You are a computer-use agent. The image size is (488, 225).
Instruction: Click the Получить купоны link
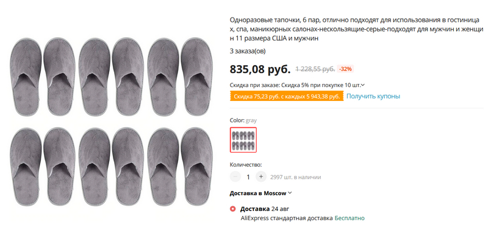pos(373,96)
